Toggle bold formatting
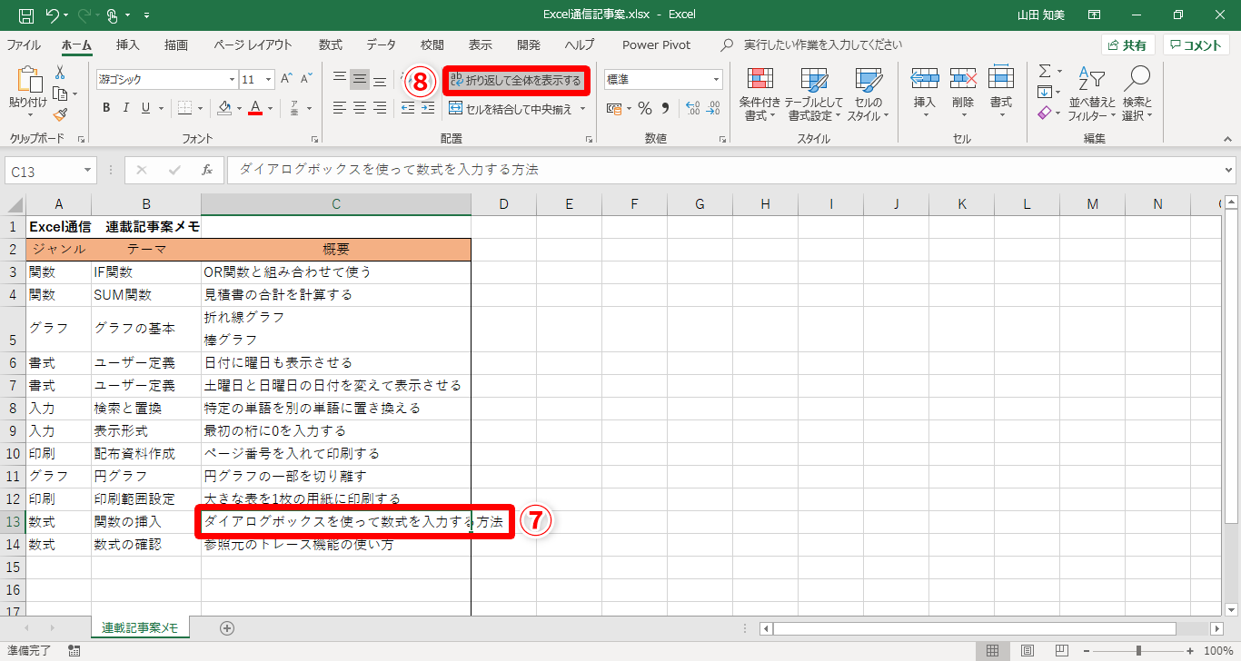Viewport: 1241px width, 661px height. (x=106, y=109)
